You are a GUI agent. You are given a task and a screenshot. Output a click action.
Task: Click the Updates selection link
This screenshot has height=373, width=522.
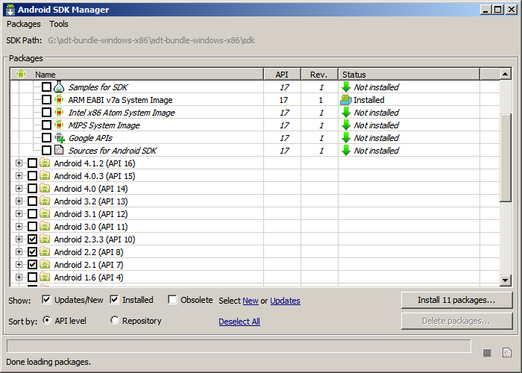pos(285,301)
